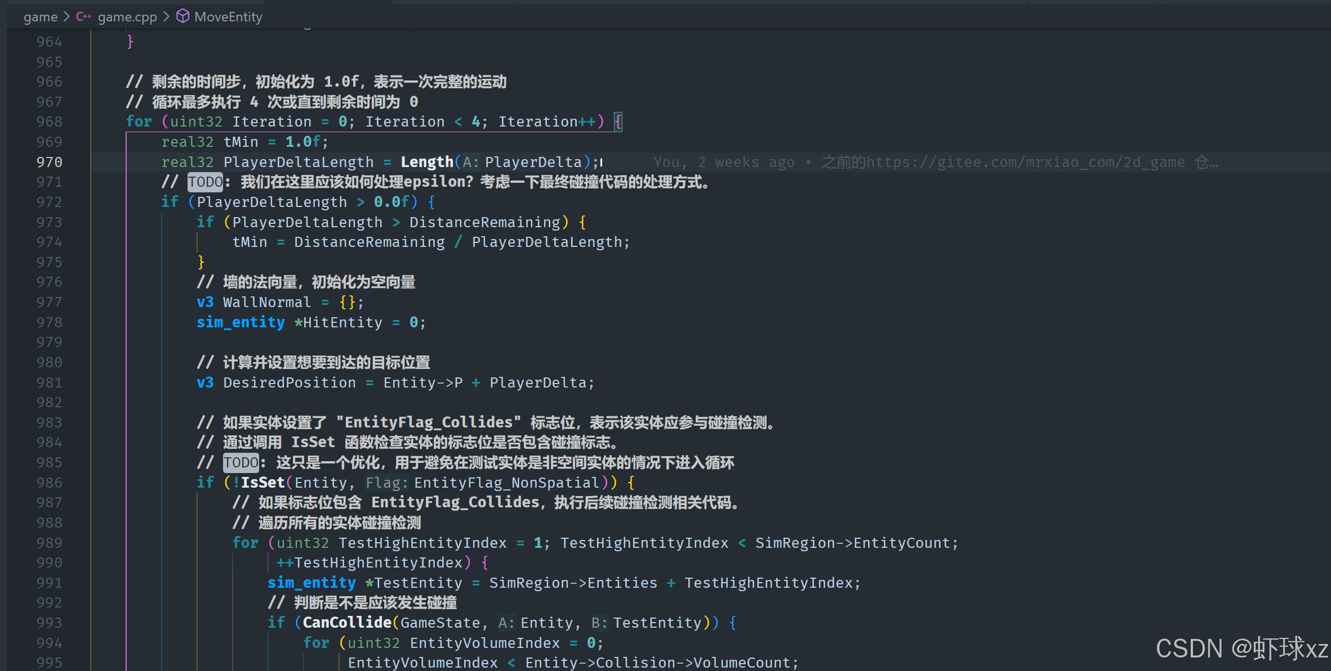Open the 'game' folder breadcrumb
Image resolution: width=1331 pixels, height=671 pixels.
pyautogui.click(x=40, y=17)
